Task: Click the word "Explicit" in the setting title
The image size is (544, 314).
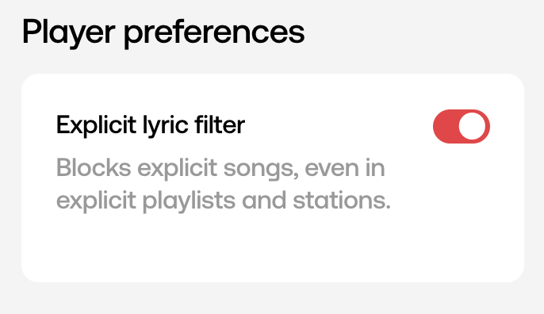Action: point(96,125)
